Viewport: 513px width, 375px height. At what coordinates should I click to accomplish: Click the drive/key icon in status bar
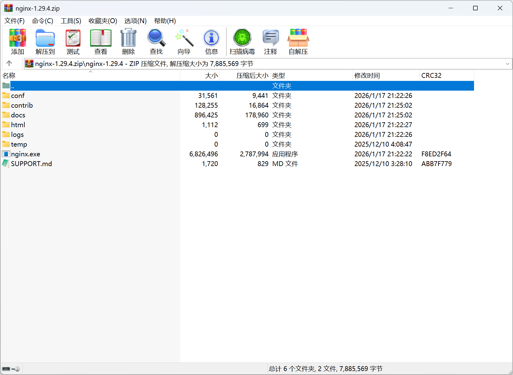pos(11,369)
